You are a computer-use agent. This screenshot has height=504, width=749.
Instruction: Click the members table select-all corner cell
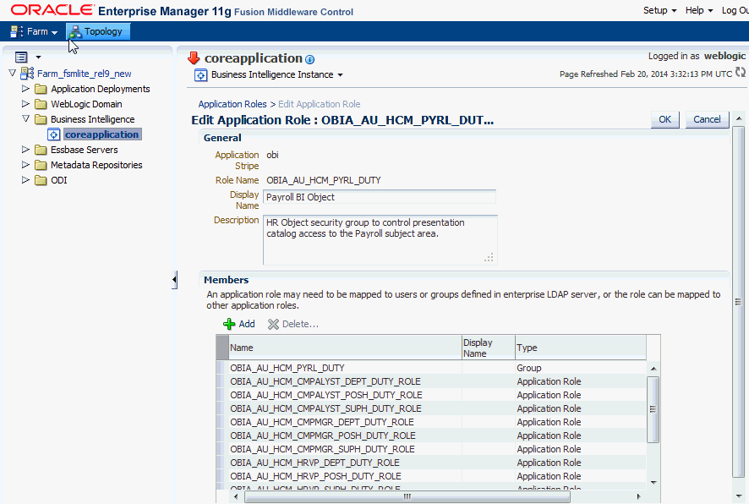click(222, 348)
